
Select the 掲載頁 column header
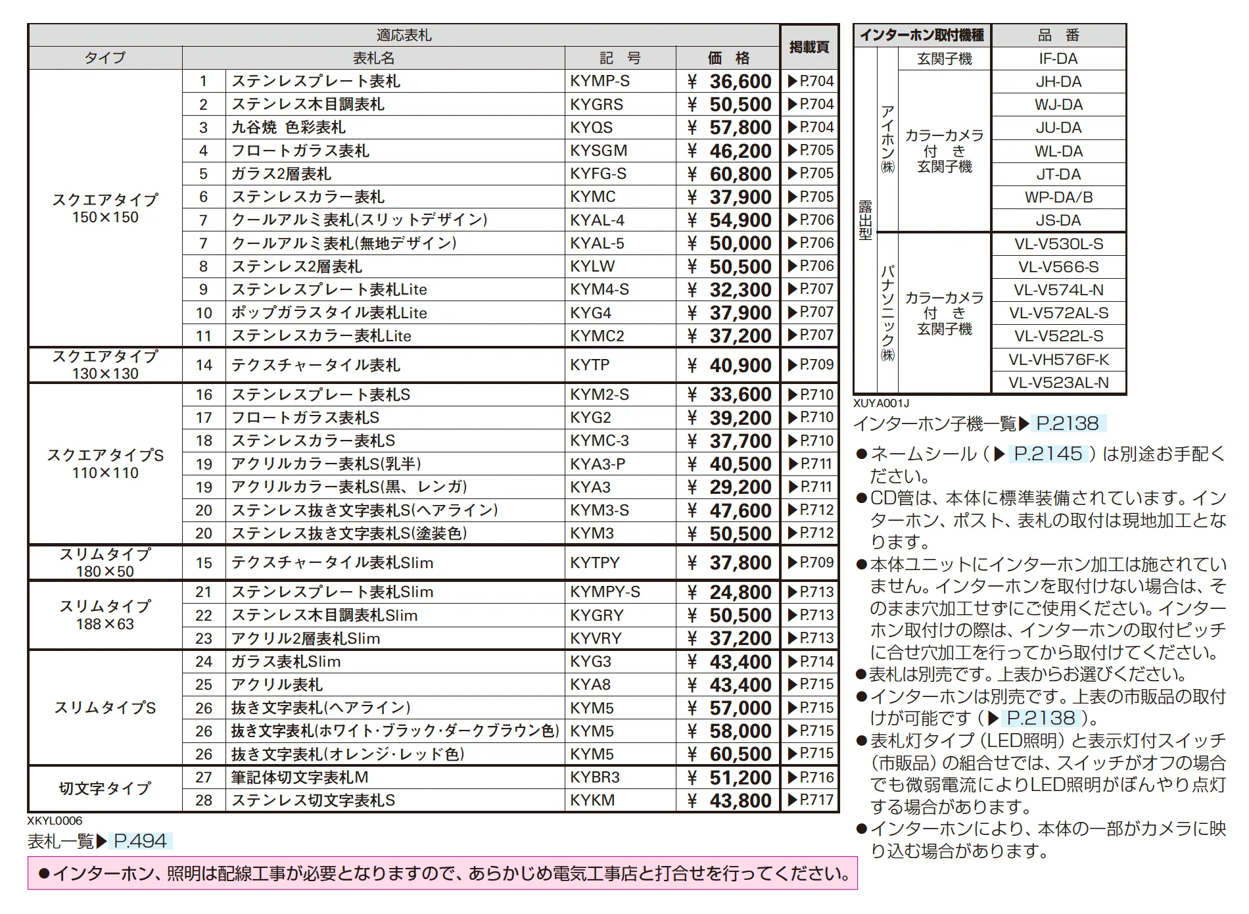click(x=809, y=47)
